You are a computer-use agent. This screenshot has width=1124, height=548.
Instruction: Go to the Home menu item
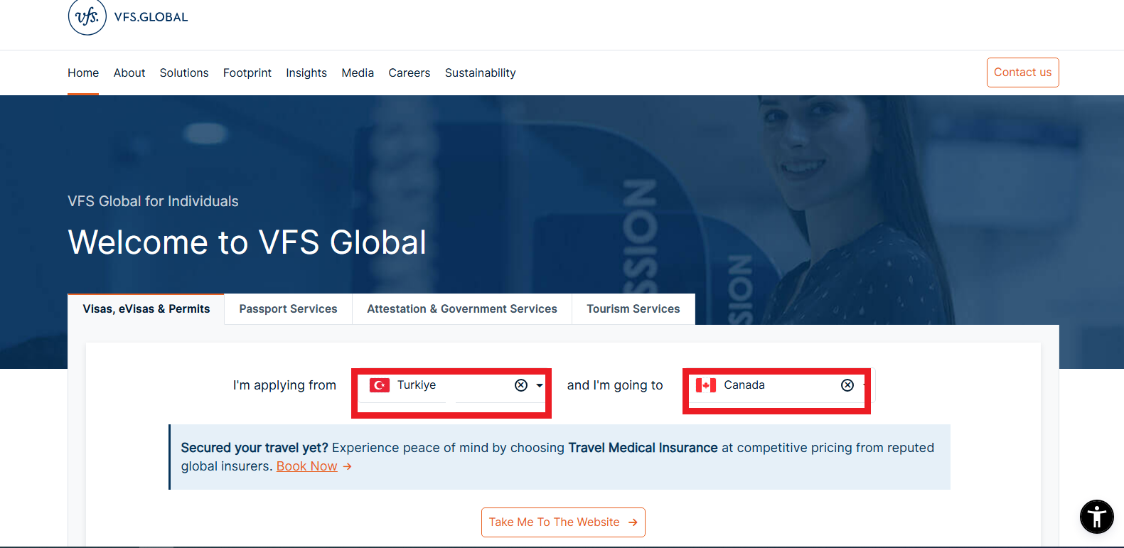point(83,72)
